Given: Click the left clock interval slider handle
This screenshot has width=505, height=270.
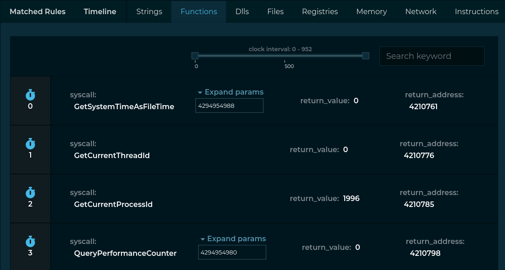Looking at the screenshot, I should (x=195, y=56).
